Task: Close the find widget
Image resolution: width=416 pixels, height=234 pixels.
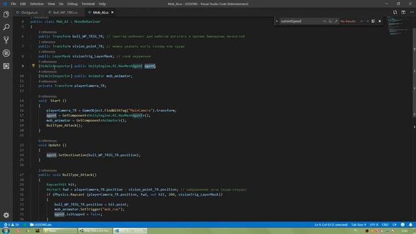Action: click(x=380, y=21)
